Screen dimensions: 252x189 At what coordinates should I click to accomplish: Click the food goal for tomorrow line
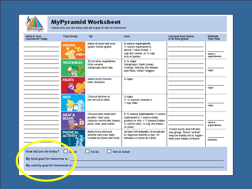point(147,160)
